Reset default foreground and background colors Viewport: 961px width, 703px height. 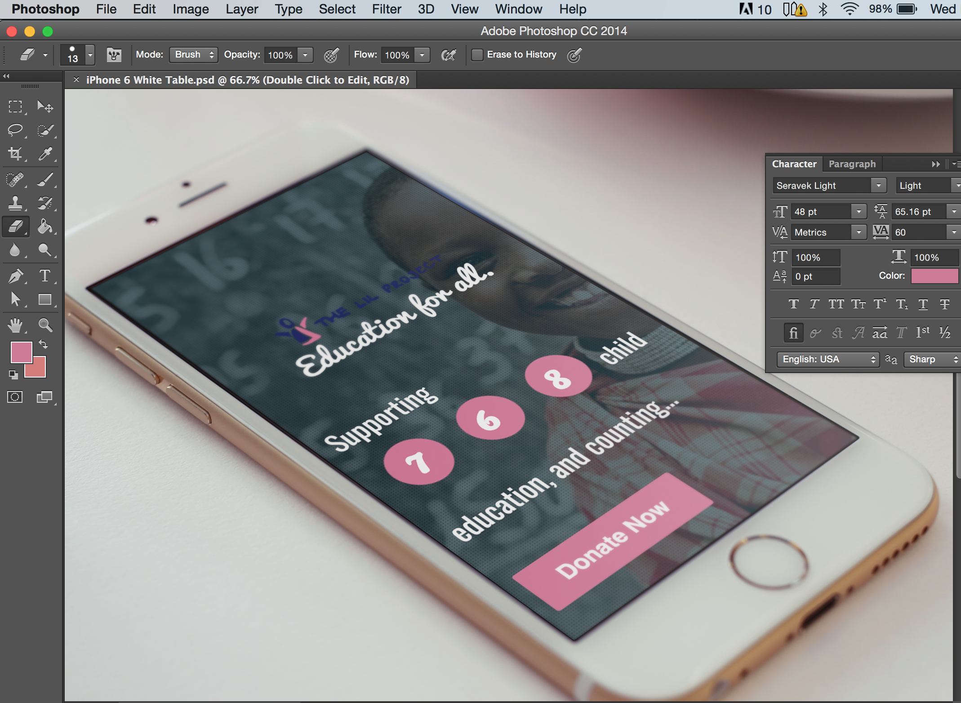tap(13, 374)
